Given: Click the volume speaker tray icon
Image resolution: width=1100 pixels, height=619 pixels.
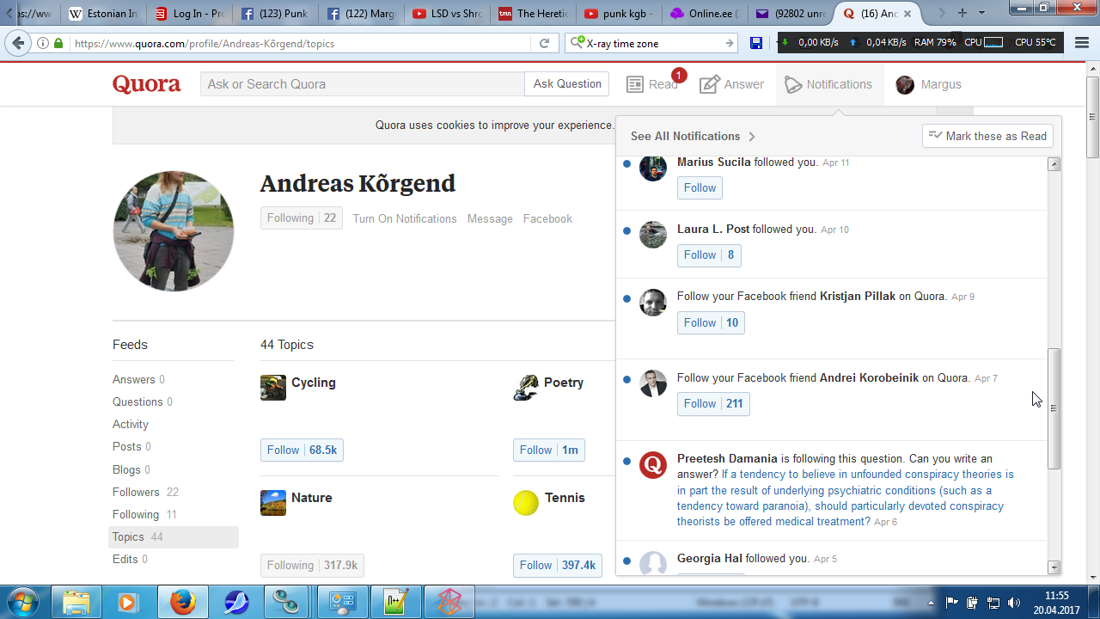Looking at the screenshot, I should (1014, 603).
